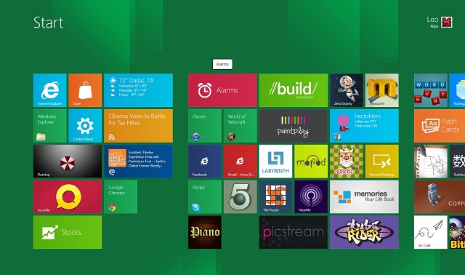Open the hectoliters word game tile
Image resolution: width=465 pixels, height=275 pixels.
click(x=365, y=126)
